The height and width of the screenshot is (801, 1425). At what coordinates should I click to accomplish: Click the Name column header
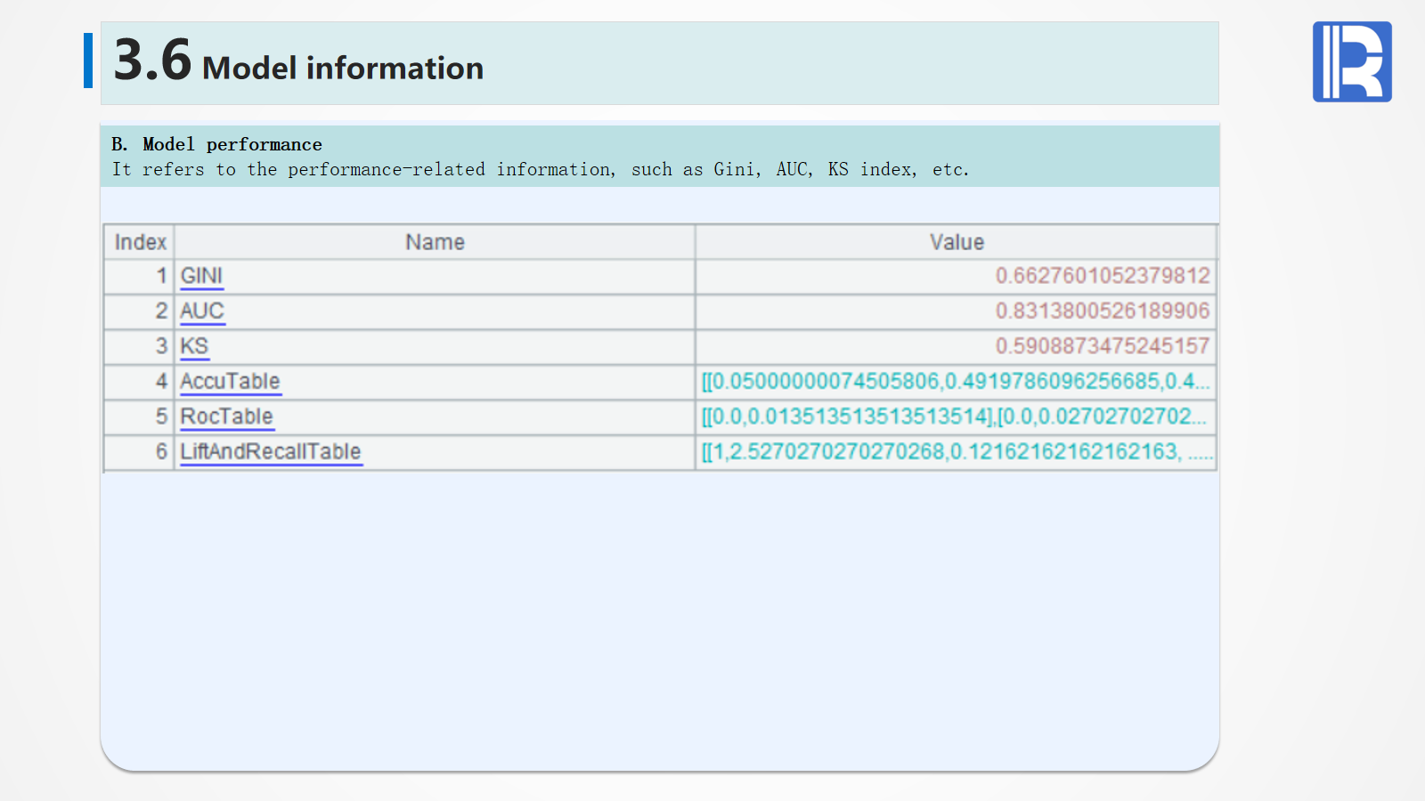pyautogui.click(x=435, y=242)
